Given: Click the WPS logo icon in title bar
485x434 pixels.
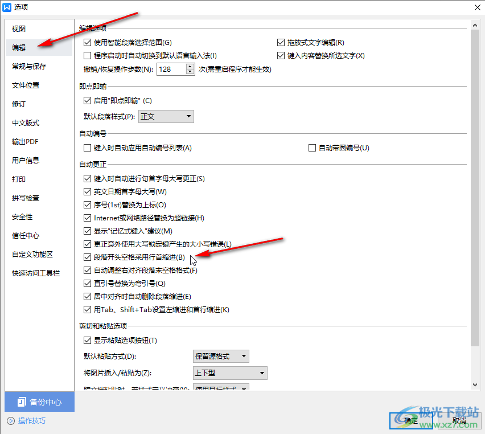Looking at the screenshot, I should pyautogui.click(x=7, y=7).
